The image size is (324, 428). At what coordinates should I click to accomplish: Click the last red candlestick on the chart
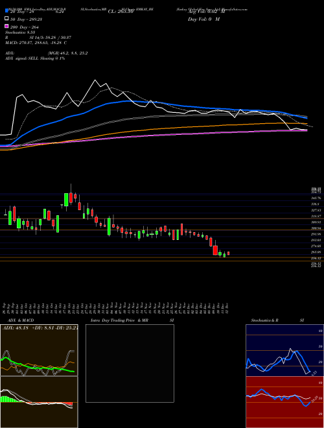[x=228, y=254]
